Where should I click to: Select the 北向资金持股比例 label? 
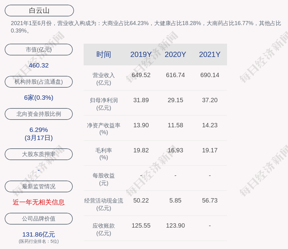pos(39,114)
